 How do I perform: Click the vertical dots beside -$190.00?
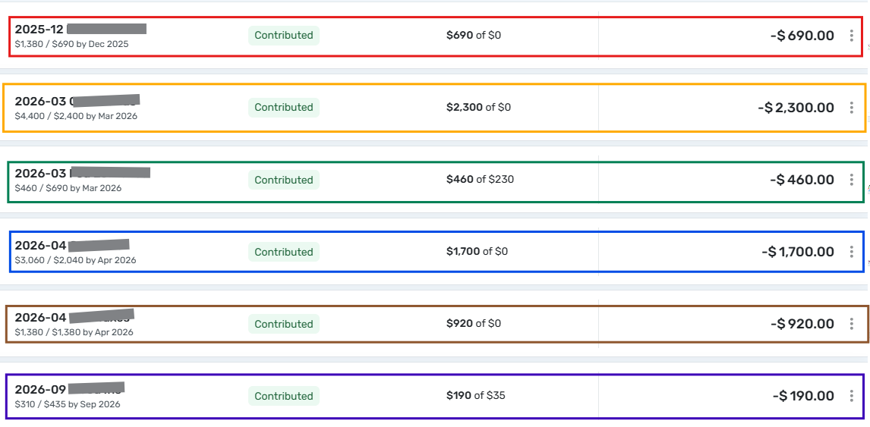[852, 396]
